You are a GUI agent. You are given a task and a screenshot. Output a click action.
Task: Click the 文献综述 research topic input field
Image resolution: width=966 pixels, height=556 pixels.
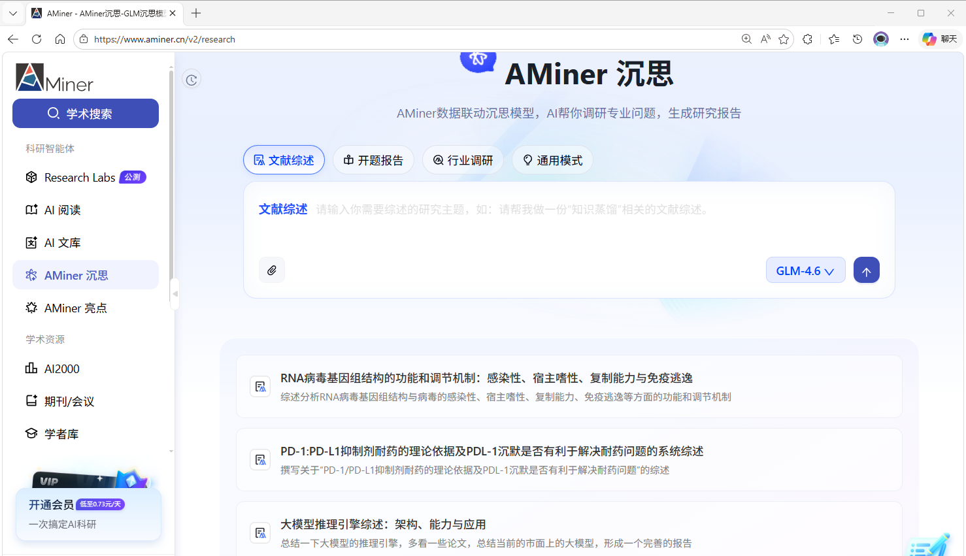pos(569,210)
